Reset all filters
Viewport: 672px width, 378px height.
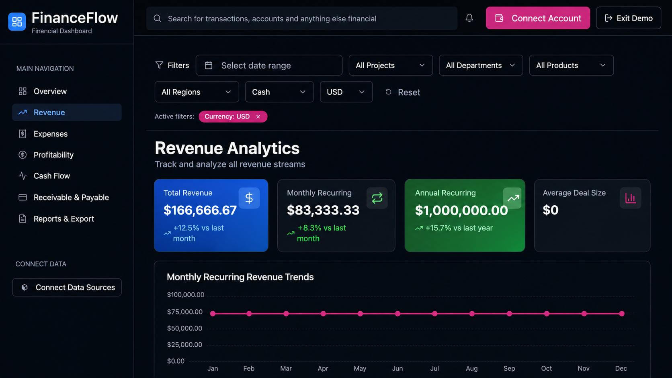(x=403, y=92)
